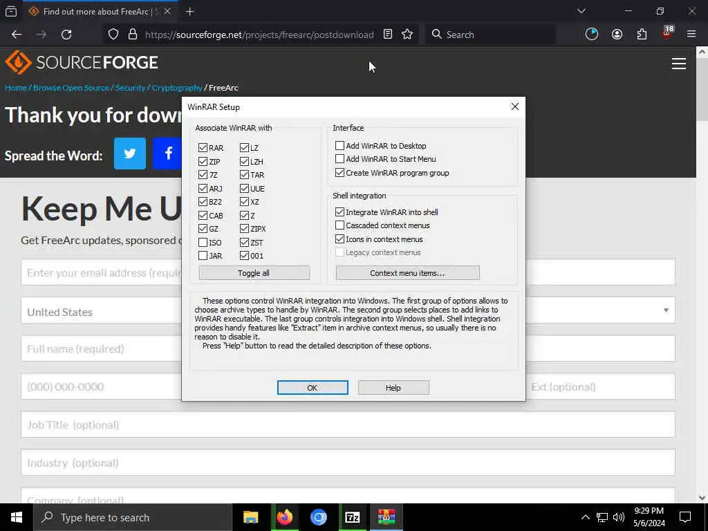Uncheck the RAR association checkbox

(203, 148)
